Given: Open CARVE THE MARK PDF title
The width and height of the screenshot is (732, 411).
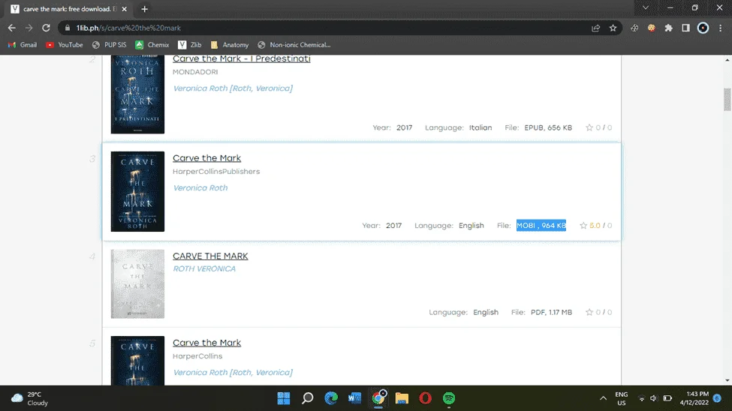Looking at the screenshot, I should click(x=210, y=256).
